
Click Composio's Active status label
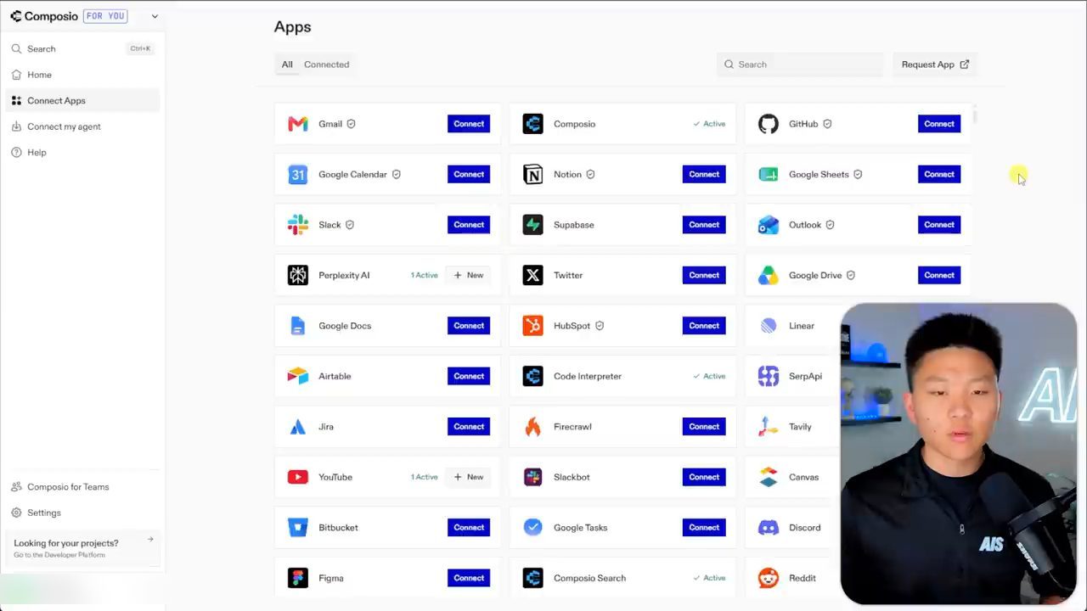[x=709, y=124]
